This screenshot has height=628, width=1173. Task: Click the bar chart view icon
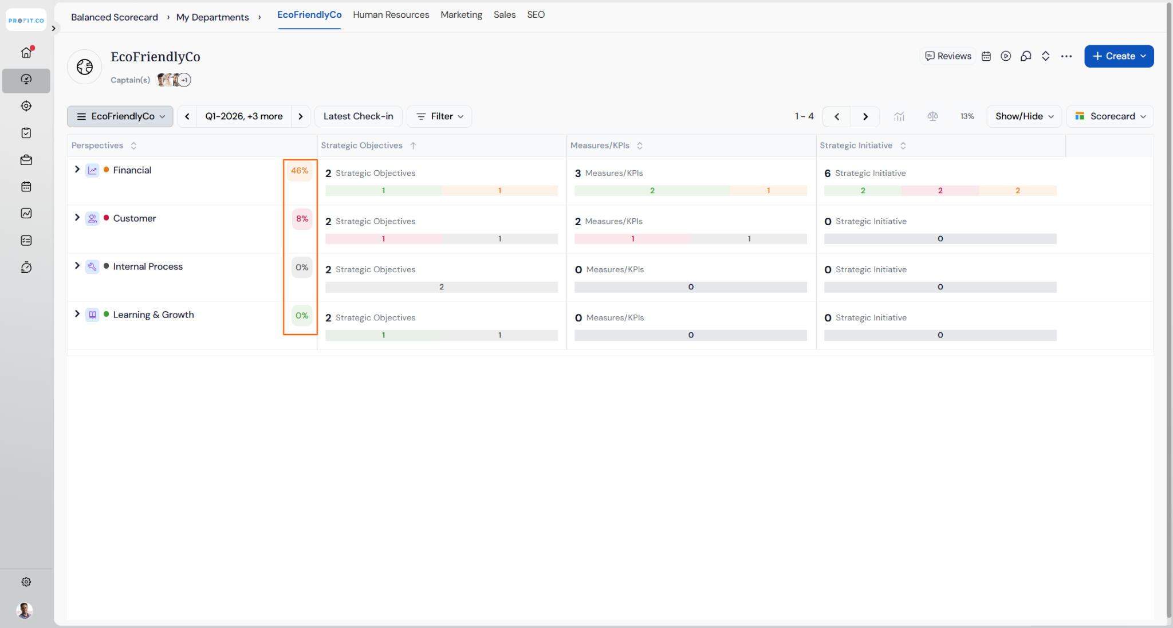(x=899, y=116)
